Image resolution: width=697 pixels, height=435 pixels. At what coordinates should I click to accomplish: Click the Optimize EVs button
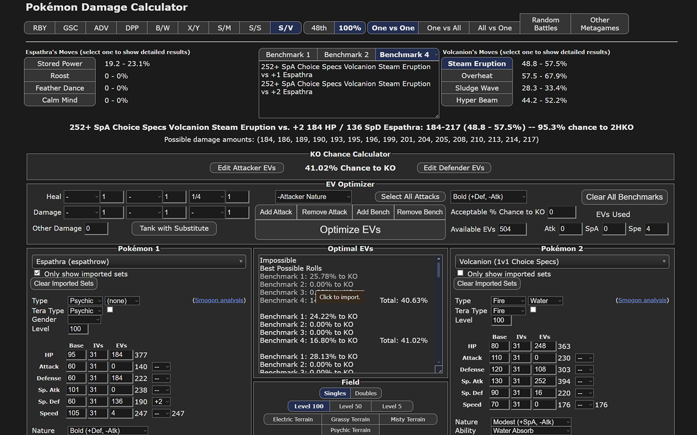350,229
